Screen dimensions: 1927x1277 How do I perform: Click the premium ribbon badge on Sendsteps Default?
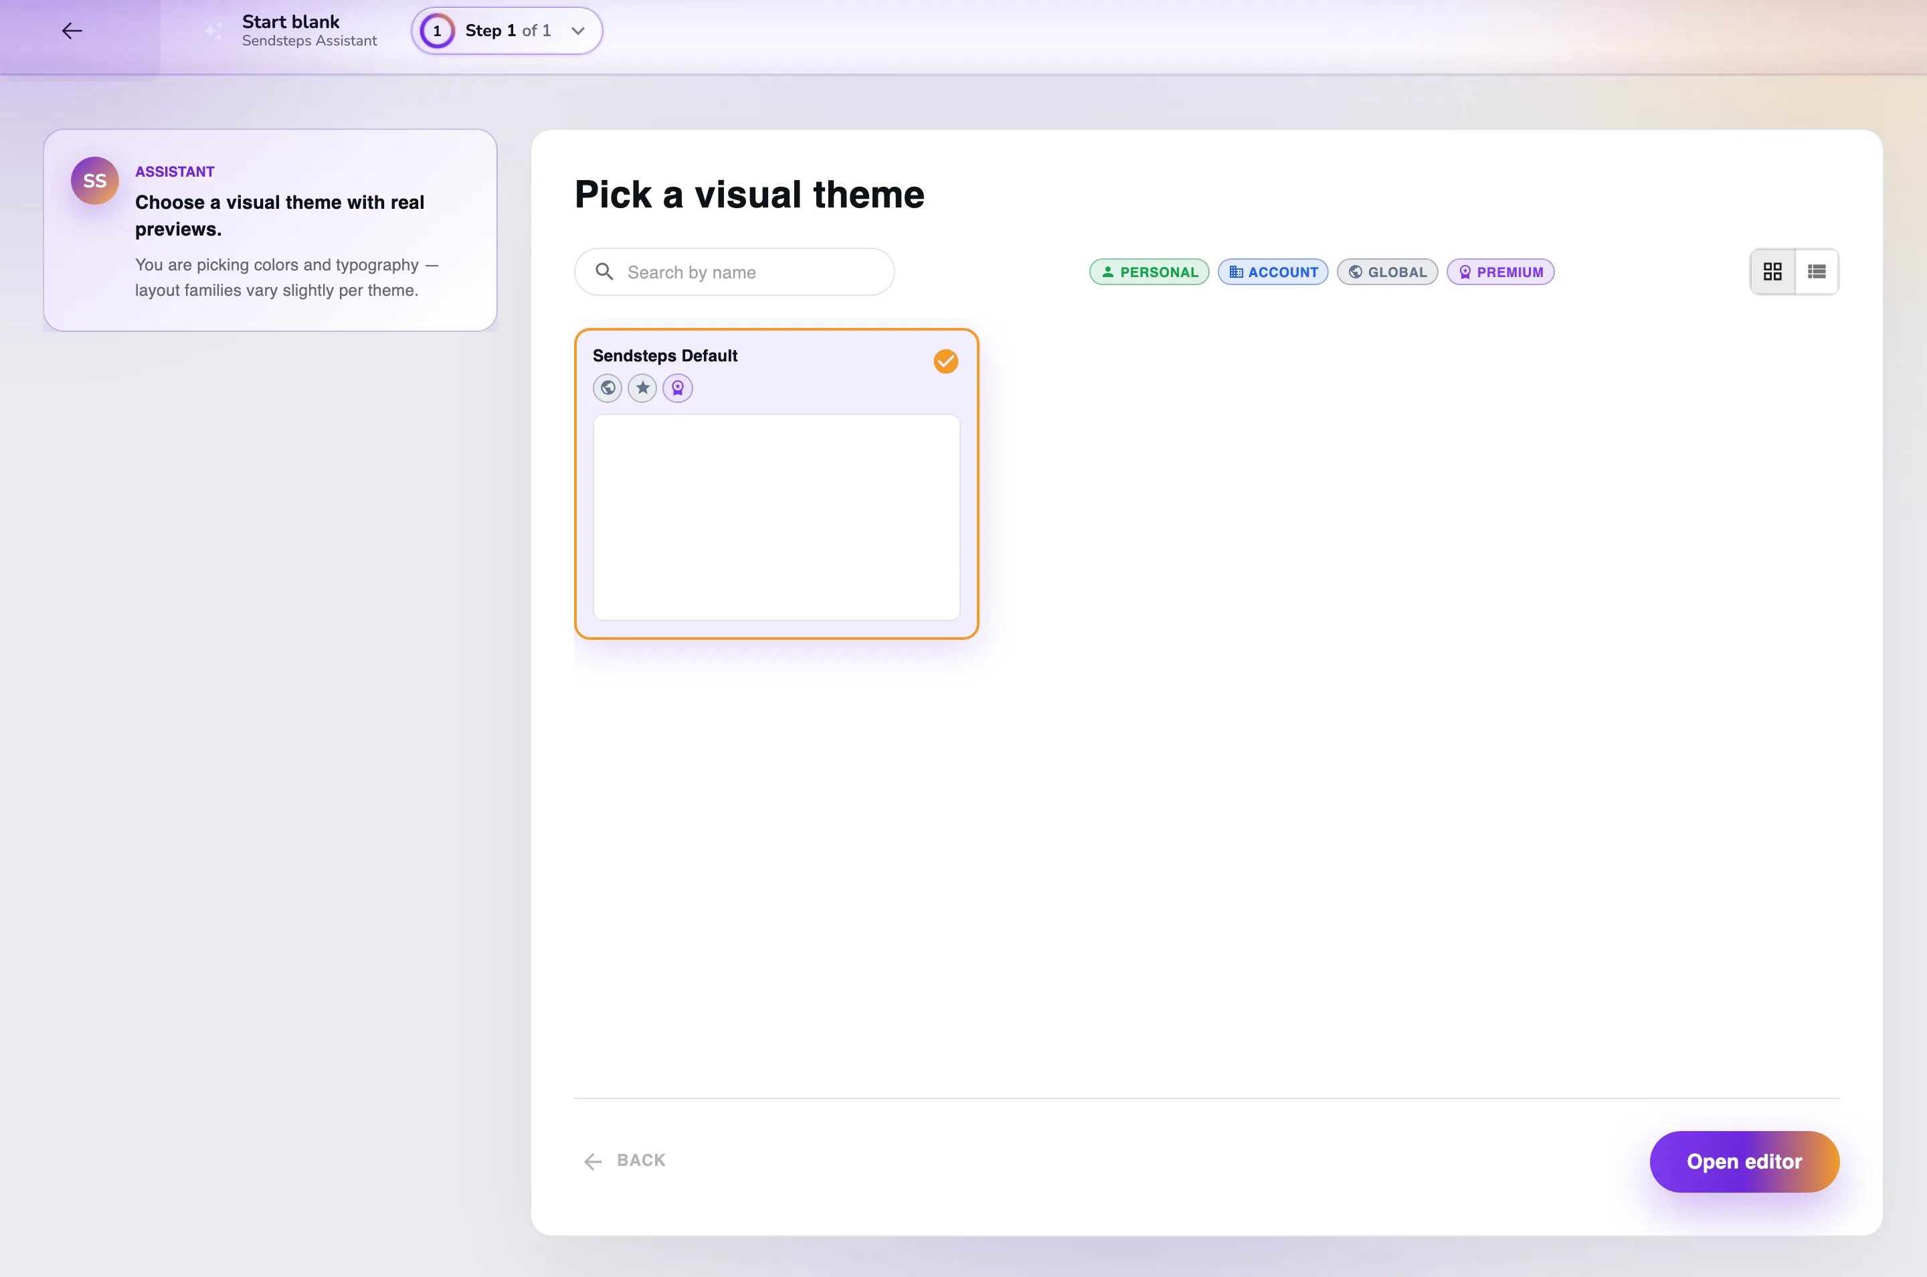click(x=677, y=388)
